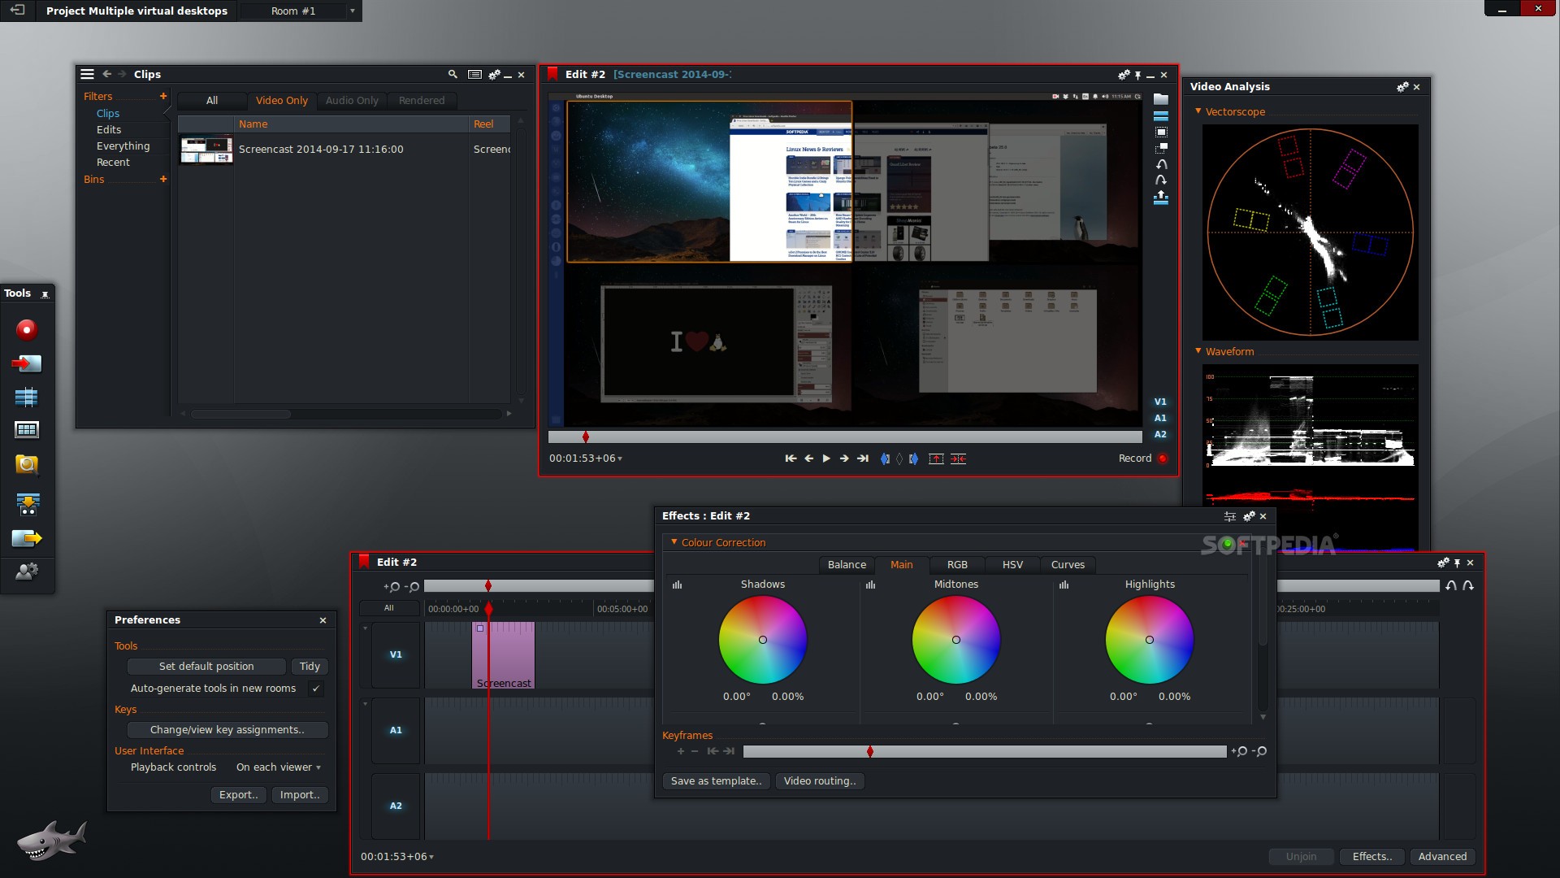Open the Import tool with red arrow

(27, 363)
